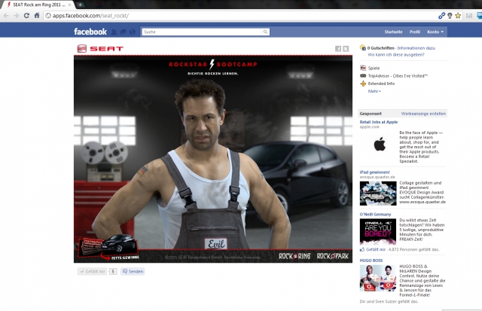Click the SEAT logo
Screen dimensions: 482x311
(100, 48)
